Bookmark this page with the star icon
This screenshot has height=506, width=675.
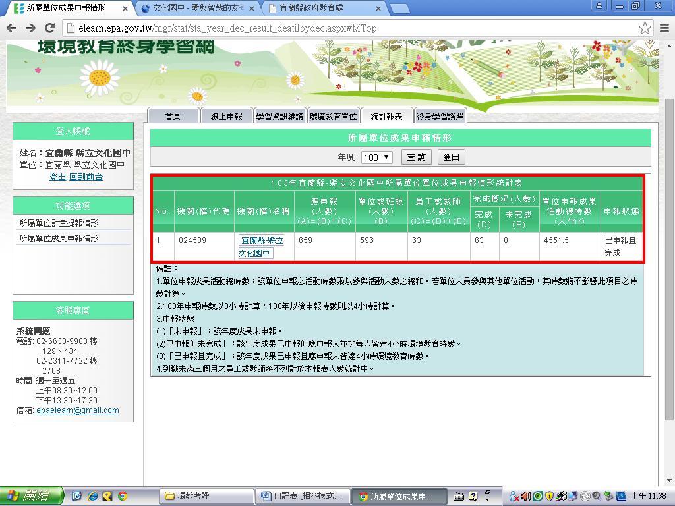(645, 28)
